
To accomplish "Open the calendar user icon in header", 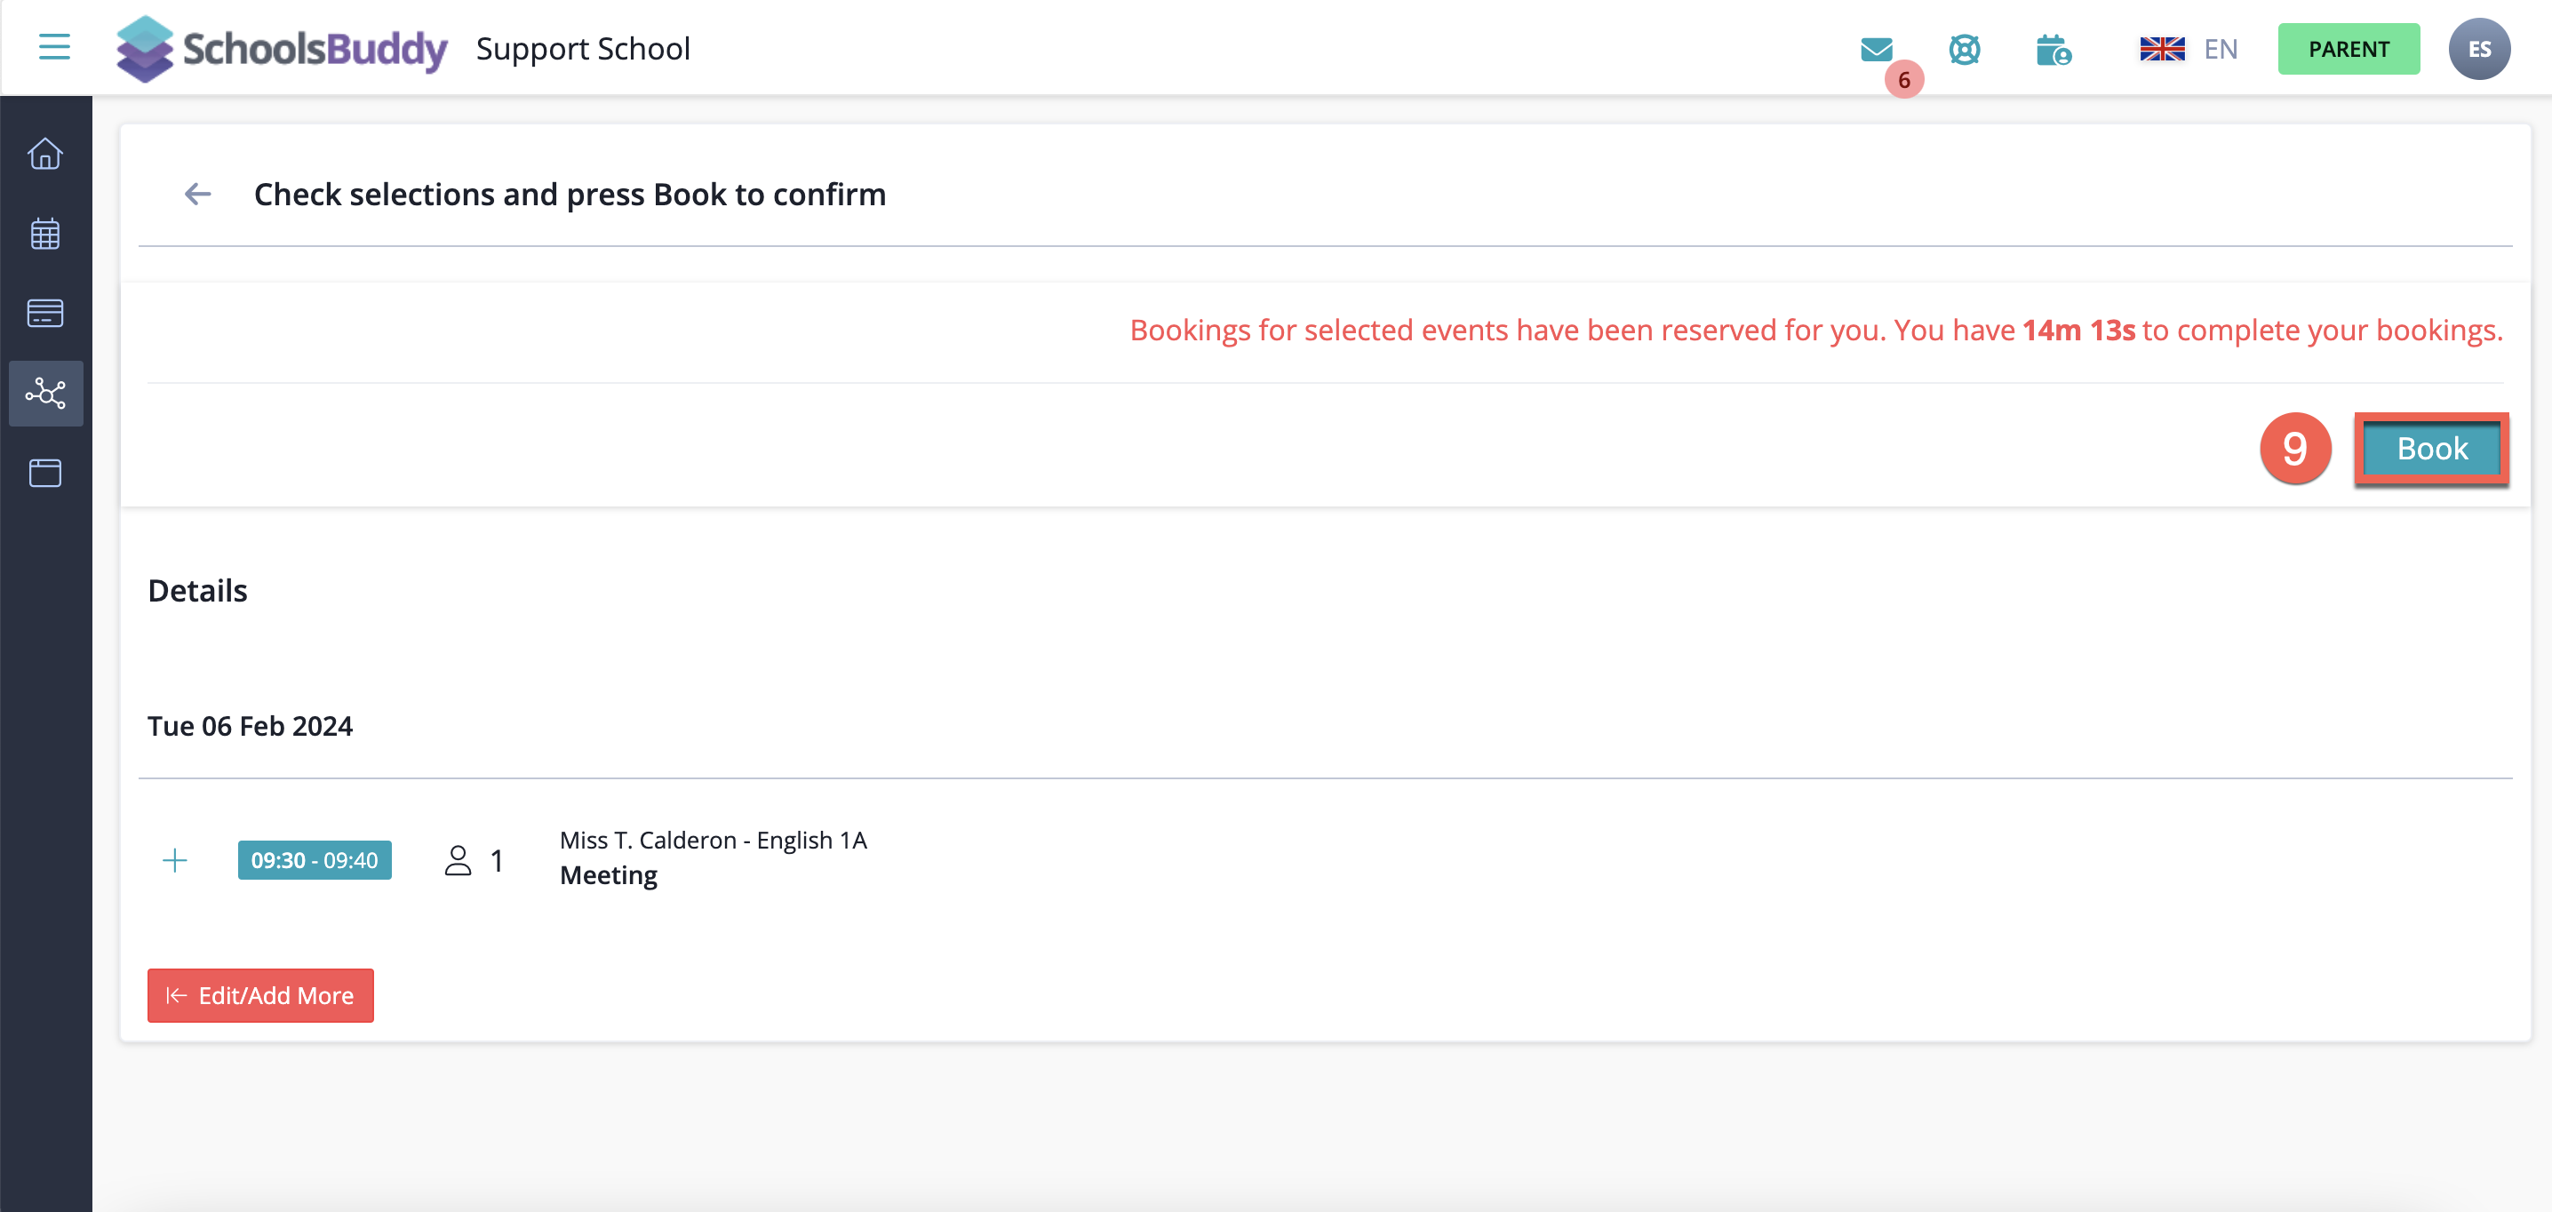I will click(x=2053, y=49).
